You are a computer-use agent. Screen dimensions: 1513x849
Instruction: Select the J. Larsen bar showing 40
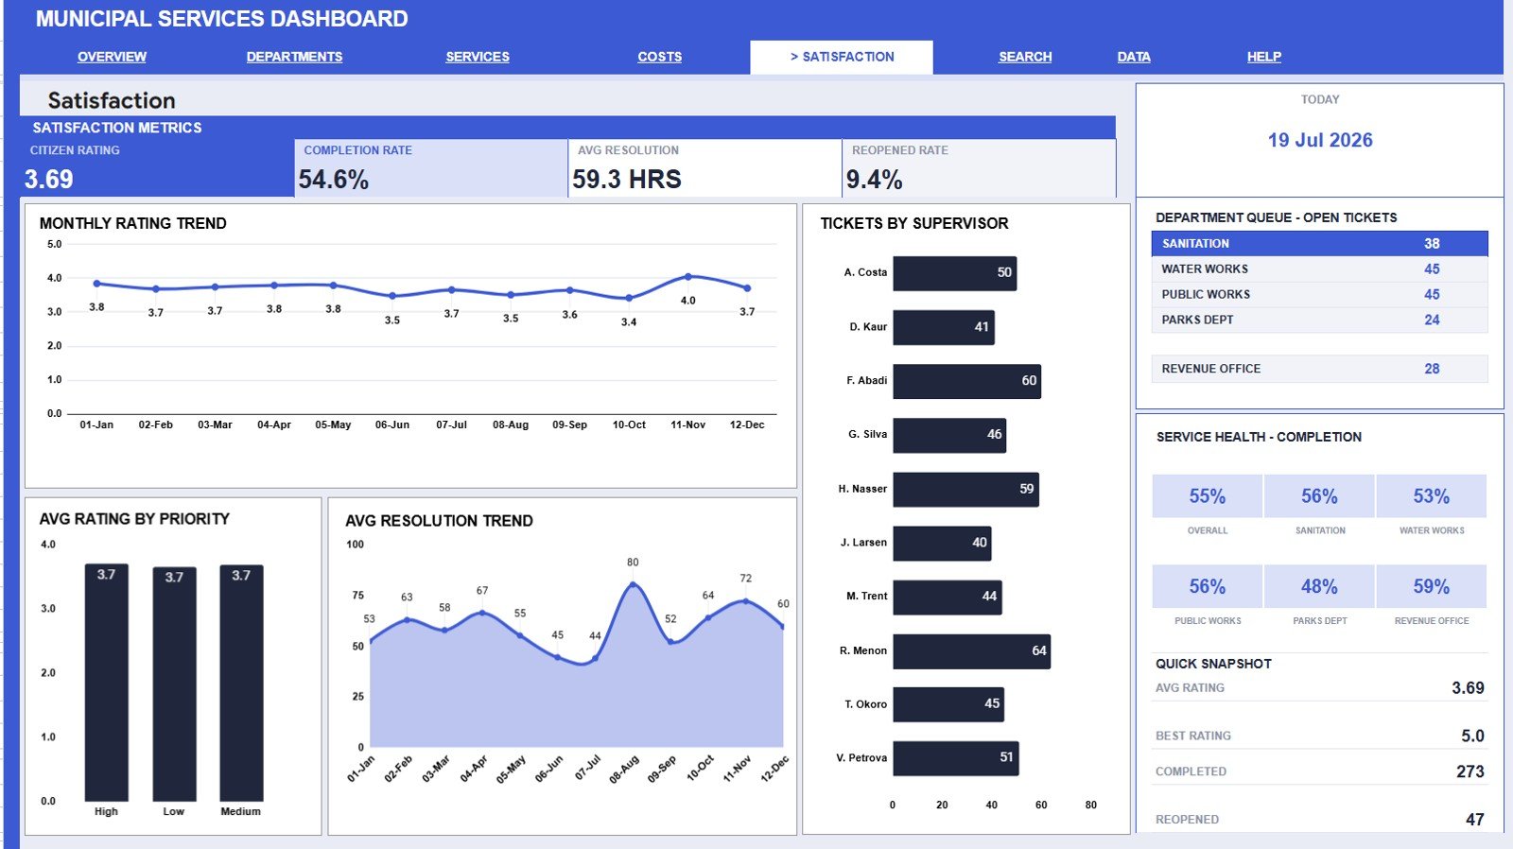942,543
